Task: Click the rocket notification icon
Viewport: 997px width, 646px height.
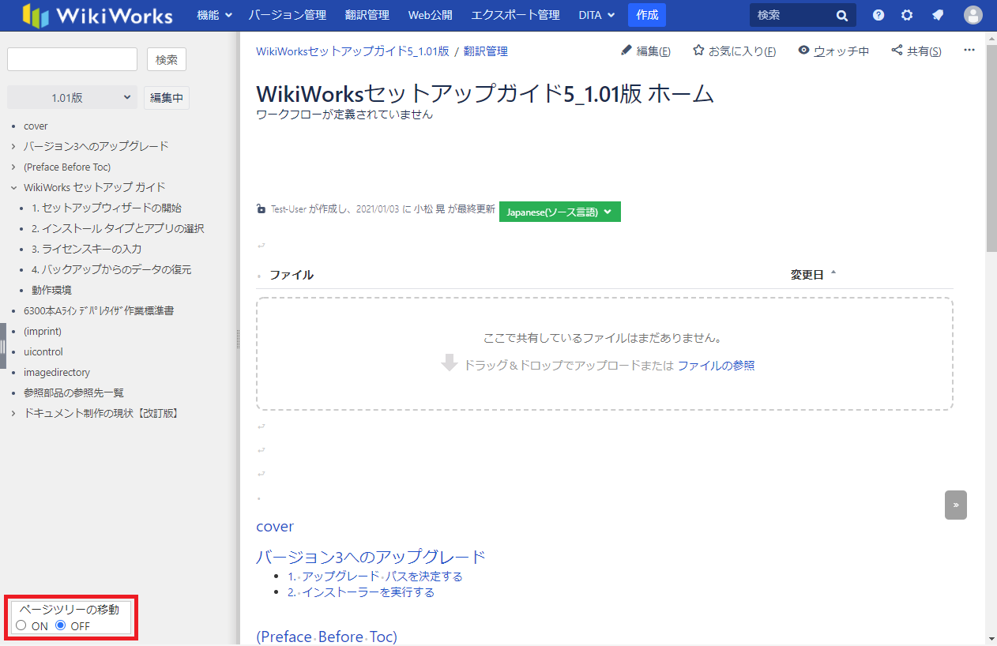Action: [937, 15]
